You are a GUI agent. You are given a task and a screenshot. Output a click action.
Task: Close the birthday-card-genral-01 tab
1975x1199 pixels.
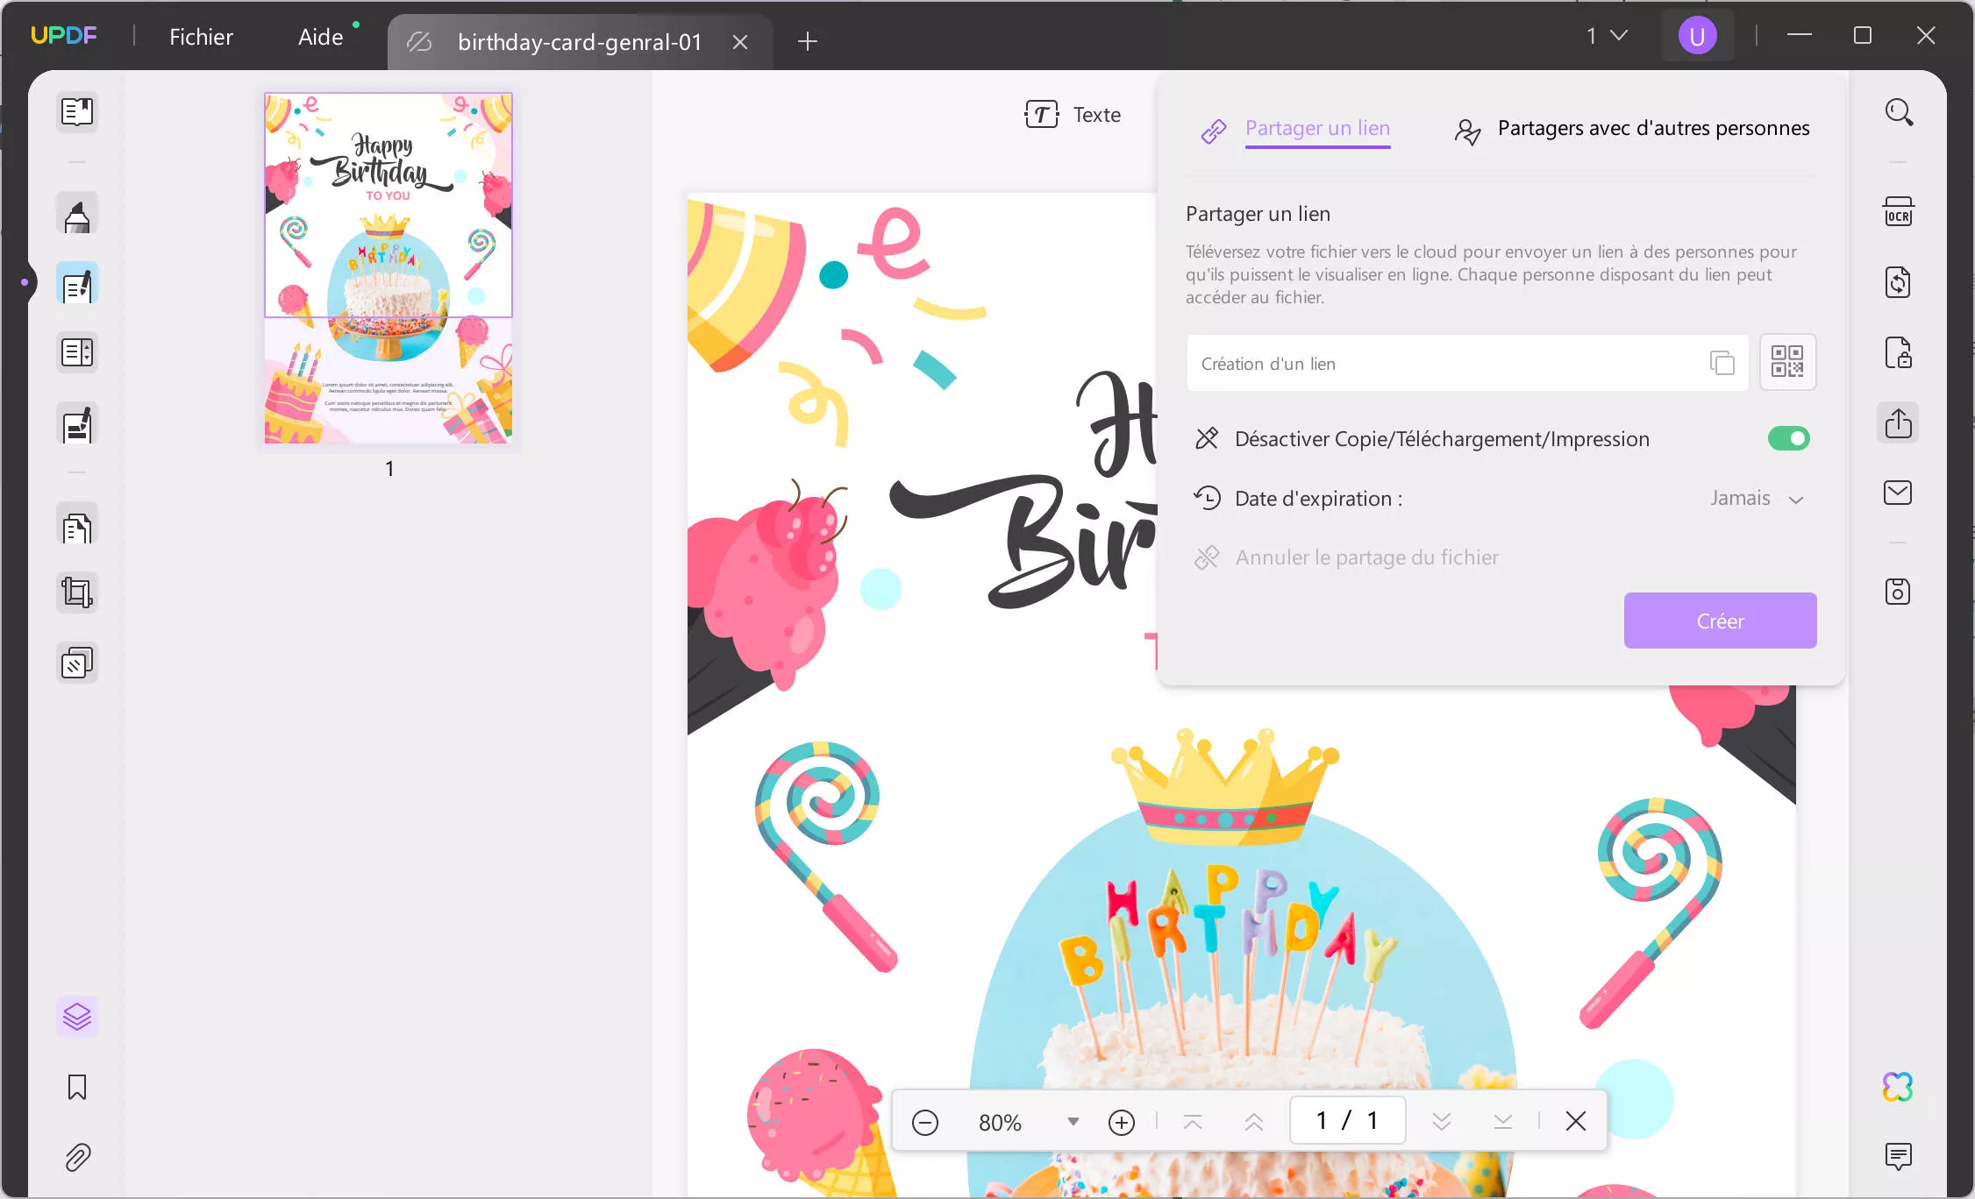[740, 42]
